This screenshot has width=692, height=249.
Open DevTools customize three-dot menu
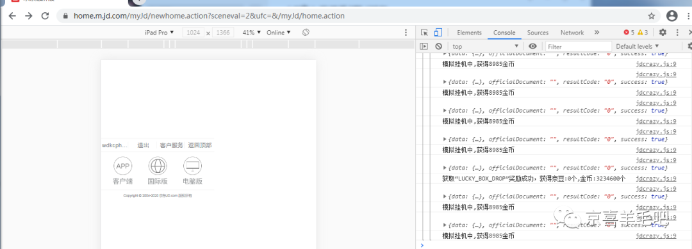point(677,33)
